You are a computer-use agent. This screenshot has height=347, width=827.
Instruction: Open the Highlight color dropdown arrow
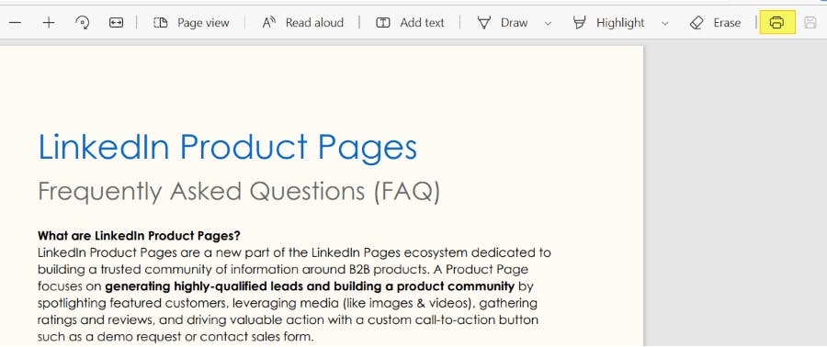[x=664, y=23]
